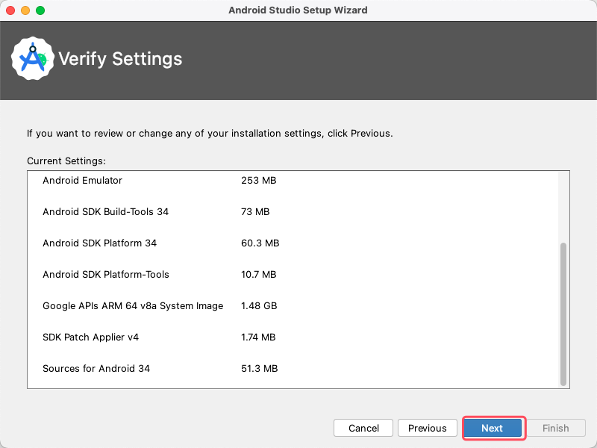Select Android SDK Platform 34 entry
The width and height of the screenshot is (597, 448).
click(293, 243)
